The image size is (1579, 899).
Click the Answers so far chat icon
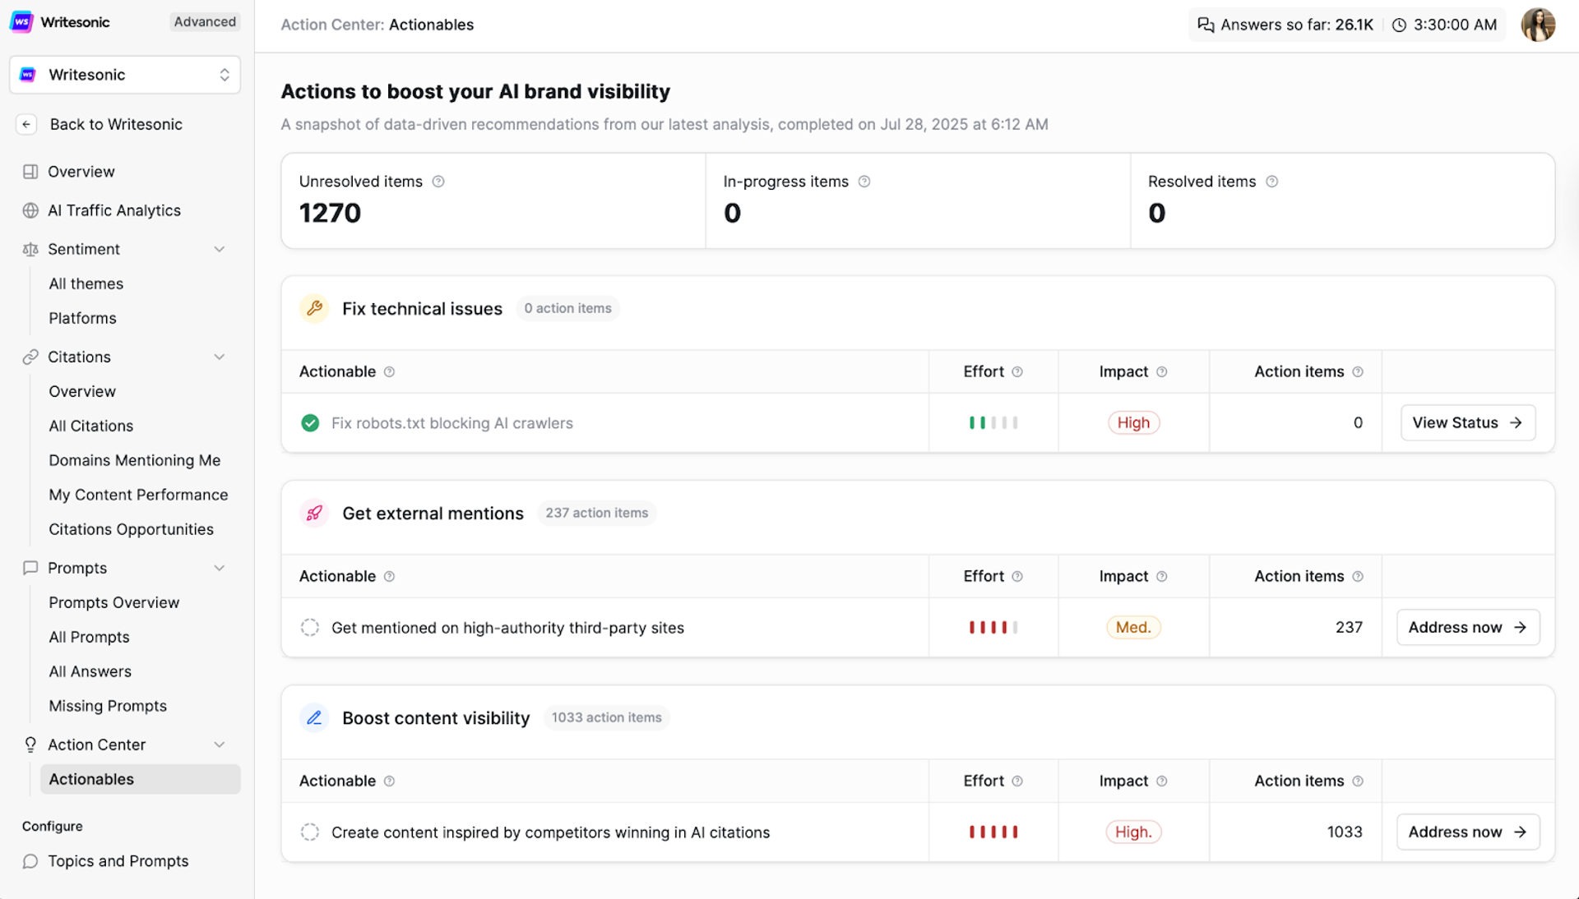pyautogui.click(x=1206, y=25)
